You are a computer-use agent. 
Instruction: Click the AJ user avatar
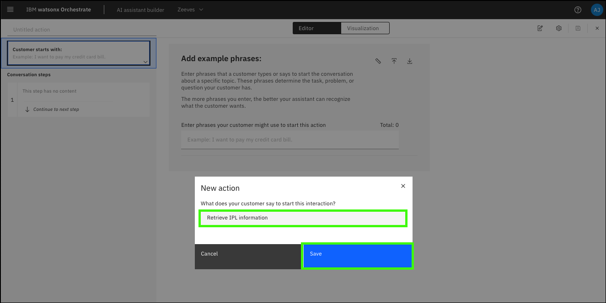pyautogui.click(x=596, y=10)
